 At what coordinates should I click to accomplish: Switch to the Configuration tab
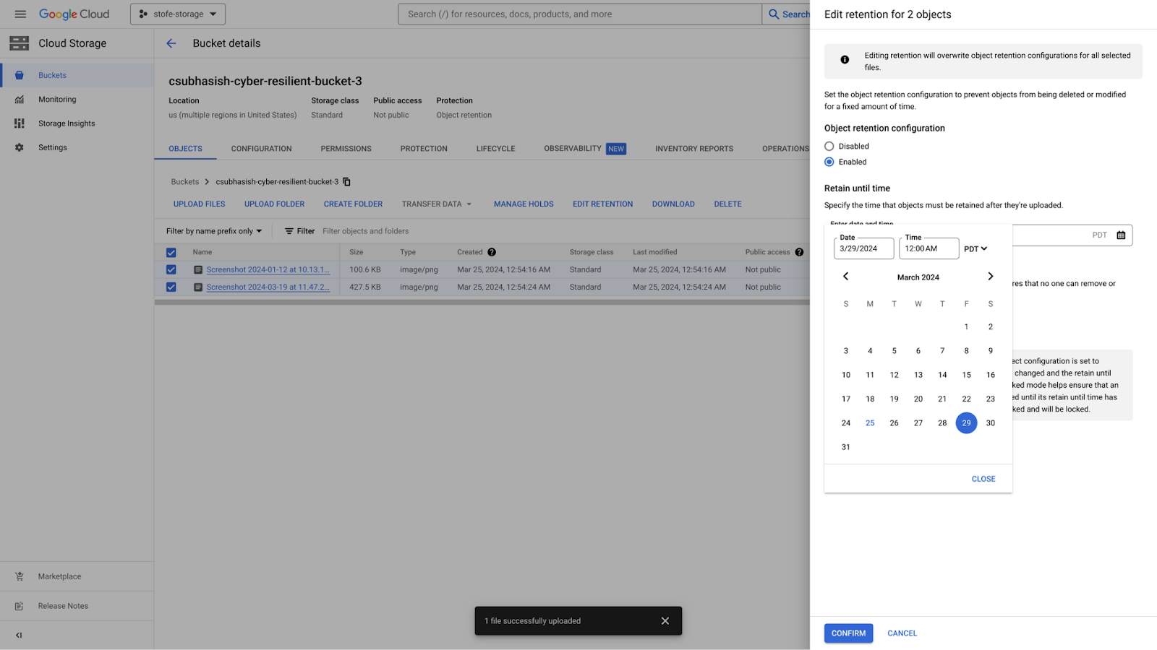(x=262, y=149)
